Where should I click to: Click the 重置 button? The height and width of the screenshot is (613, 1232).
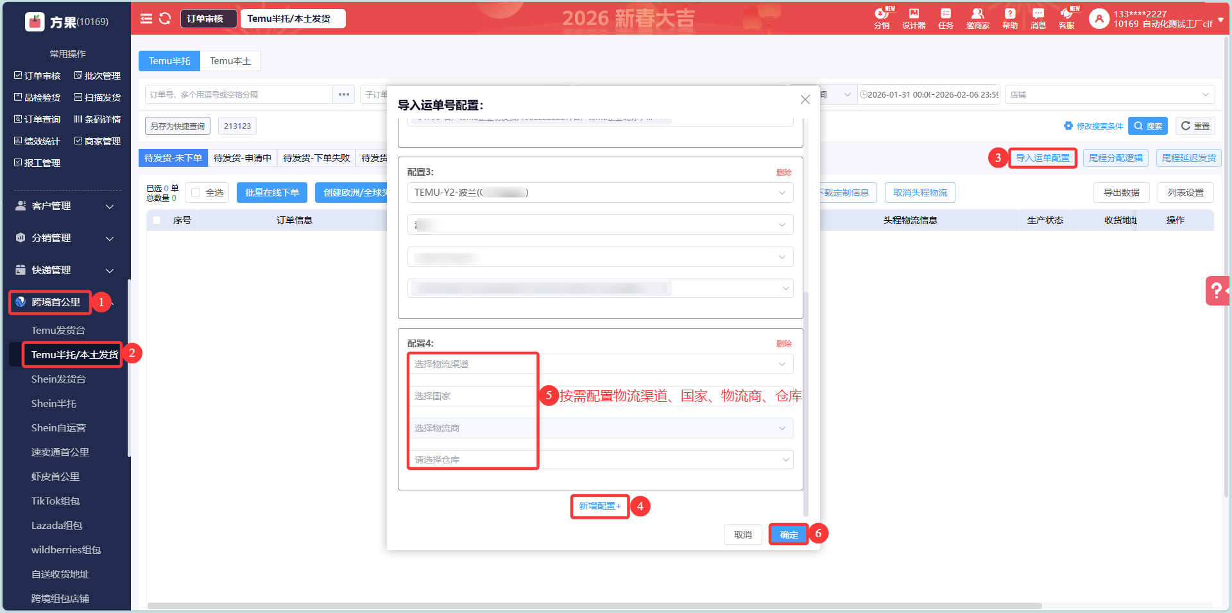click(x=1195, y=126)
